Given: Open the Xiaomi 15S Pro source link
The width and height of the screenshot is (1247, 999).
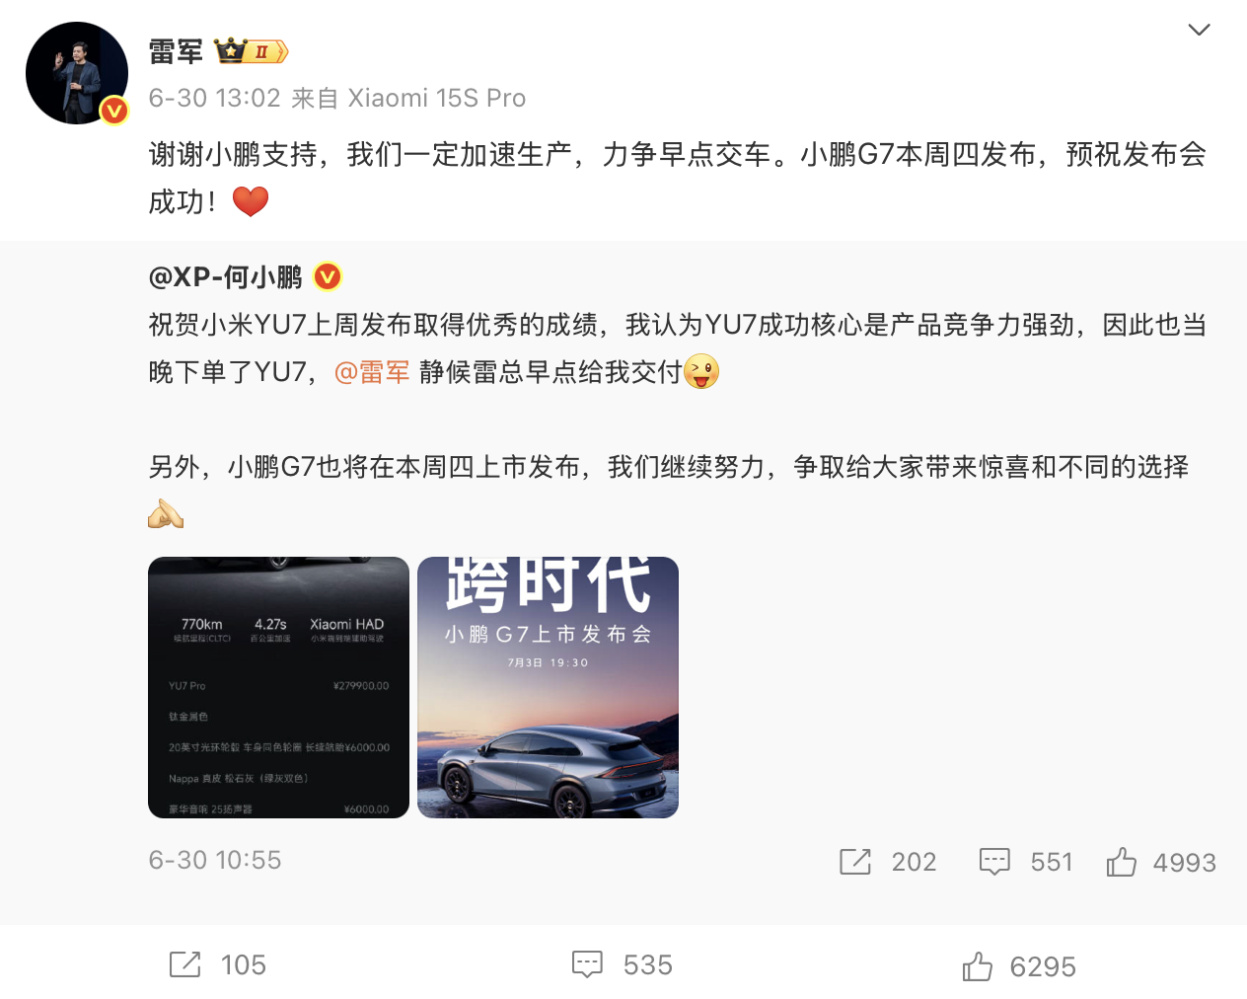Looking at the screenshot, I should pyautogui.click(x=437, y=98).
